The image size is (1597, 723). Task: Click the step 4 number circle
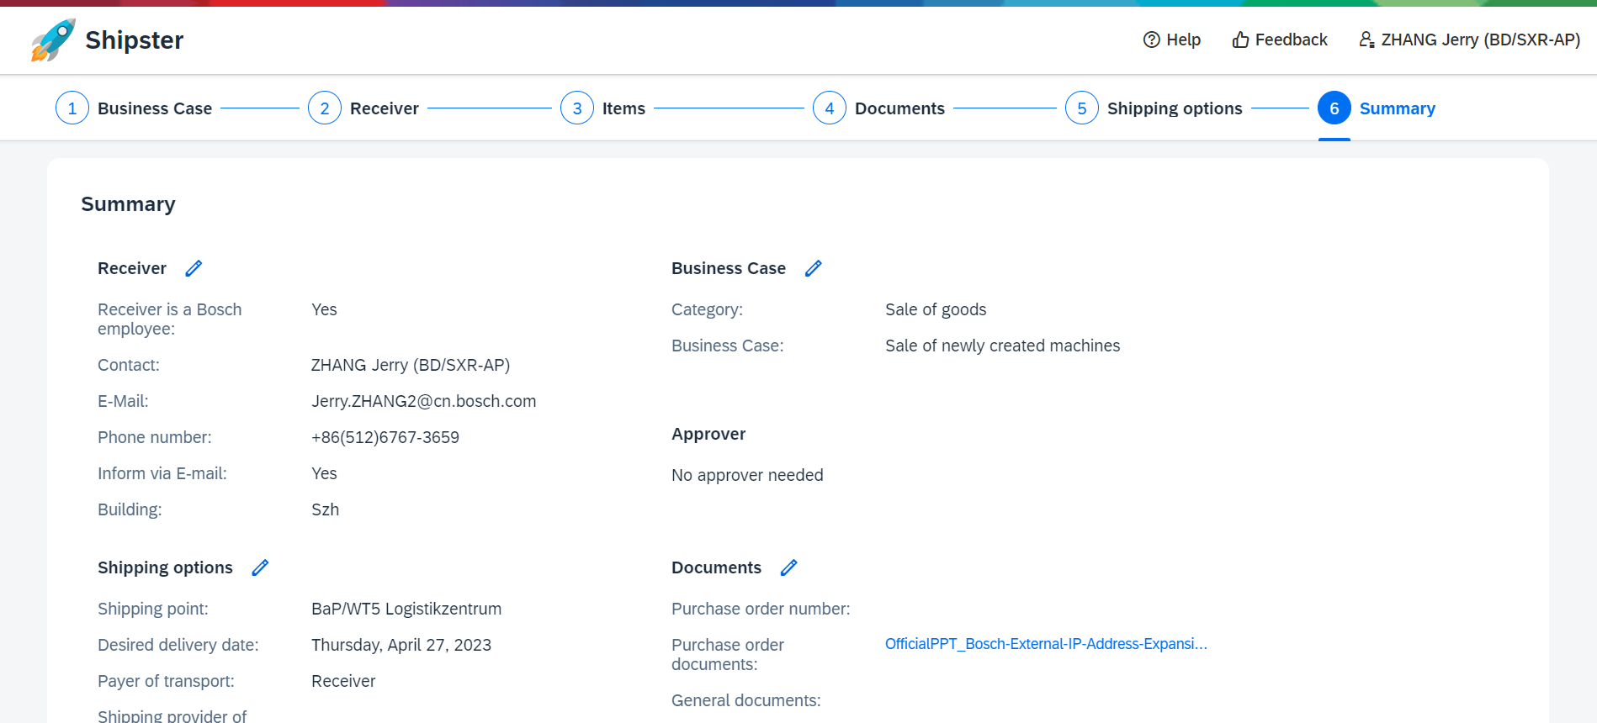[x=829, y=108]
